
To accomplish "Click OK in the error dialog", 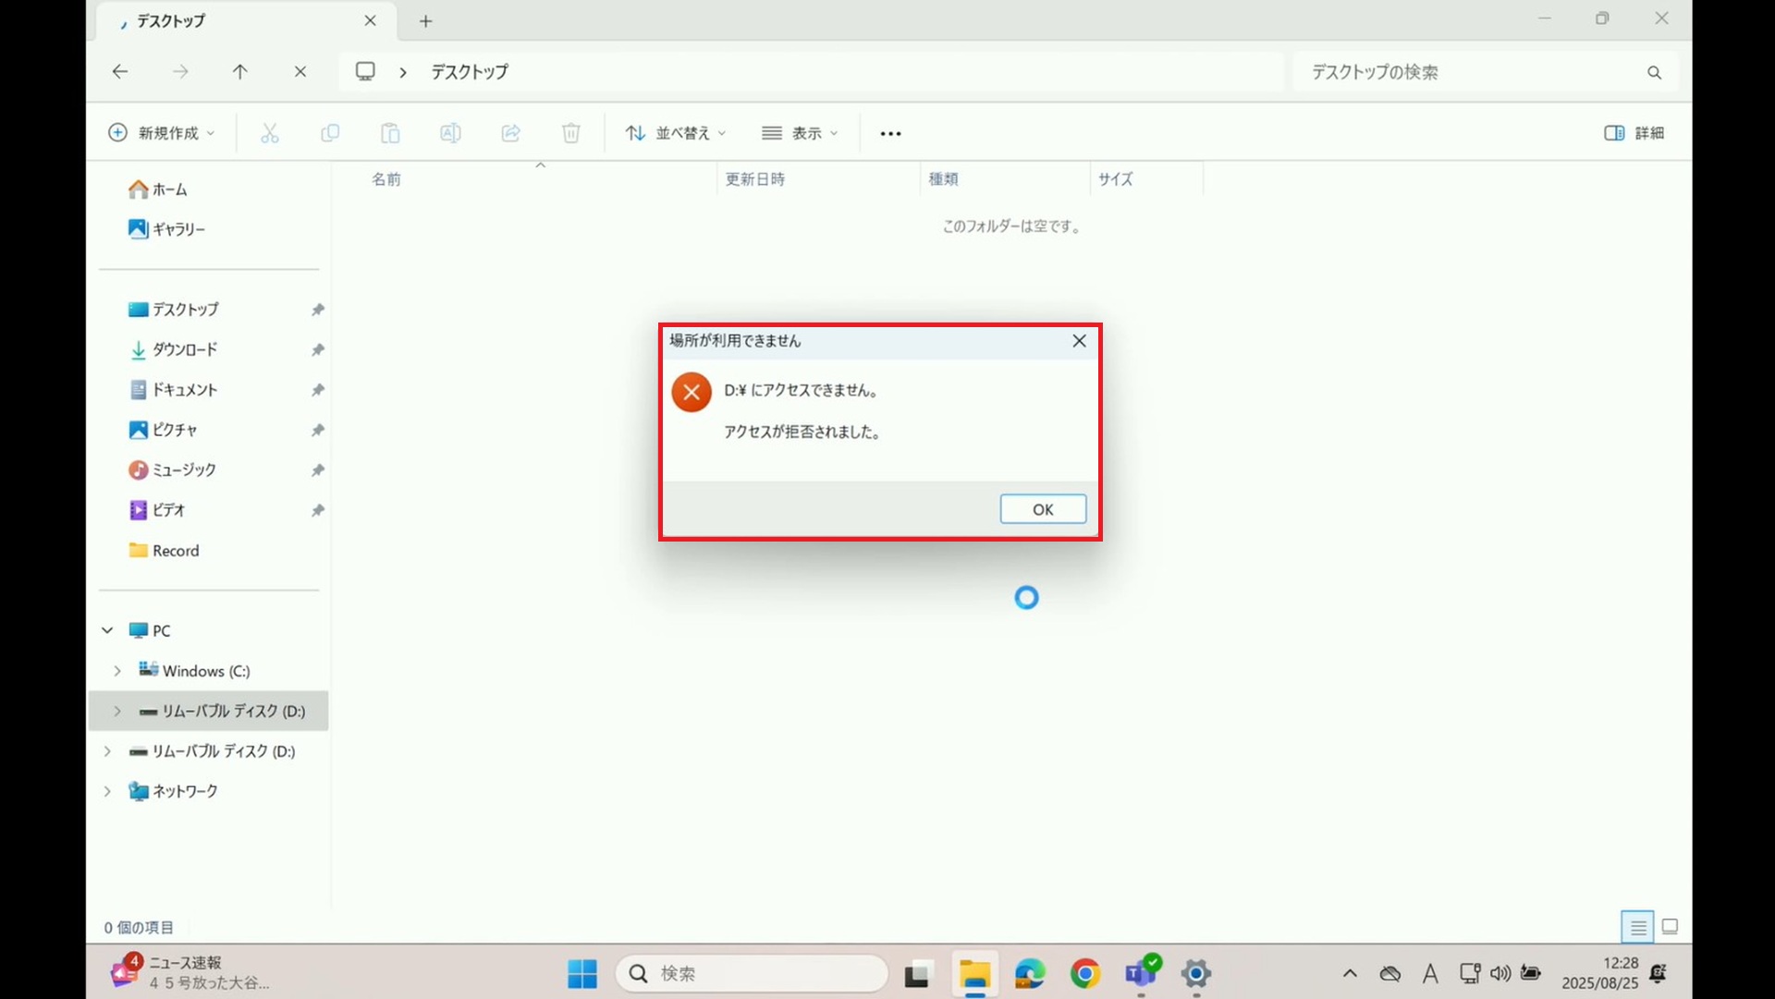I will (1043, 509).
